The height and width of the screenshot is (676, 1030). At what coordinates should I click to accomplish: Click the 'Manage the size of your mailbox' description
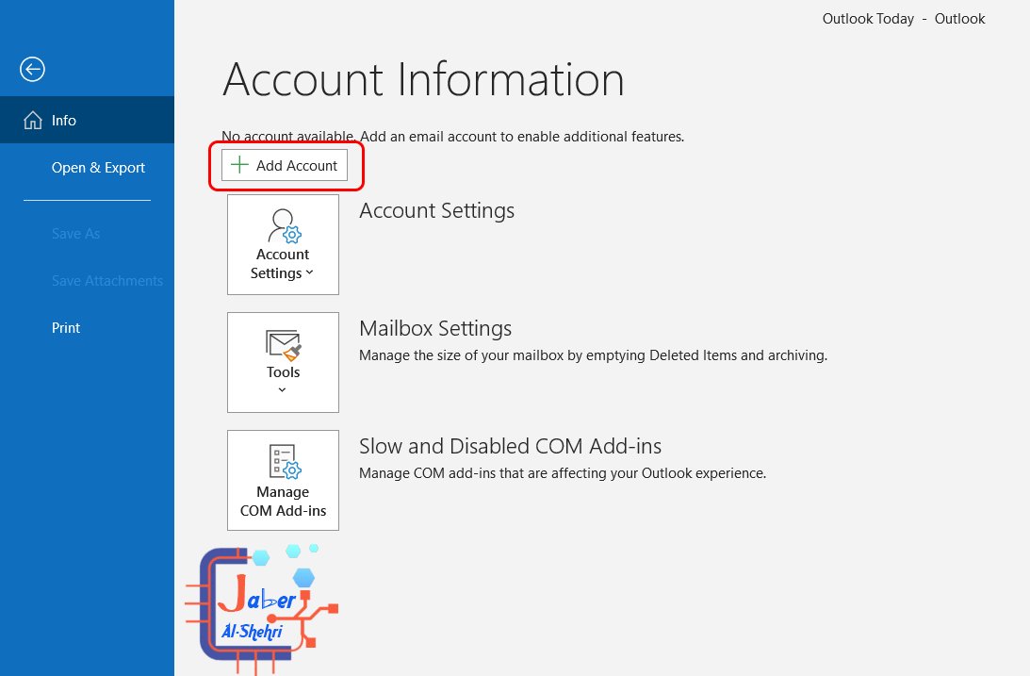coord(593,355)
